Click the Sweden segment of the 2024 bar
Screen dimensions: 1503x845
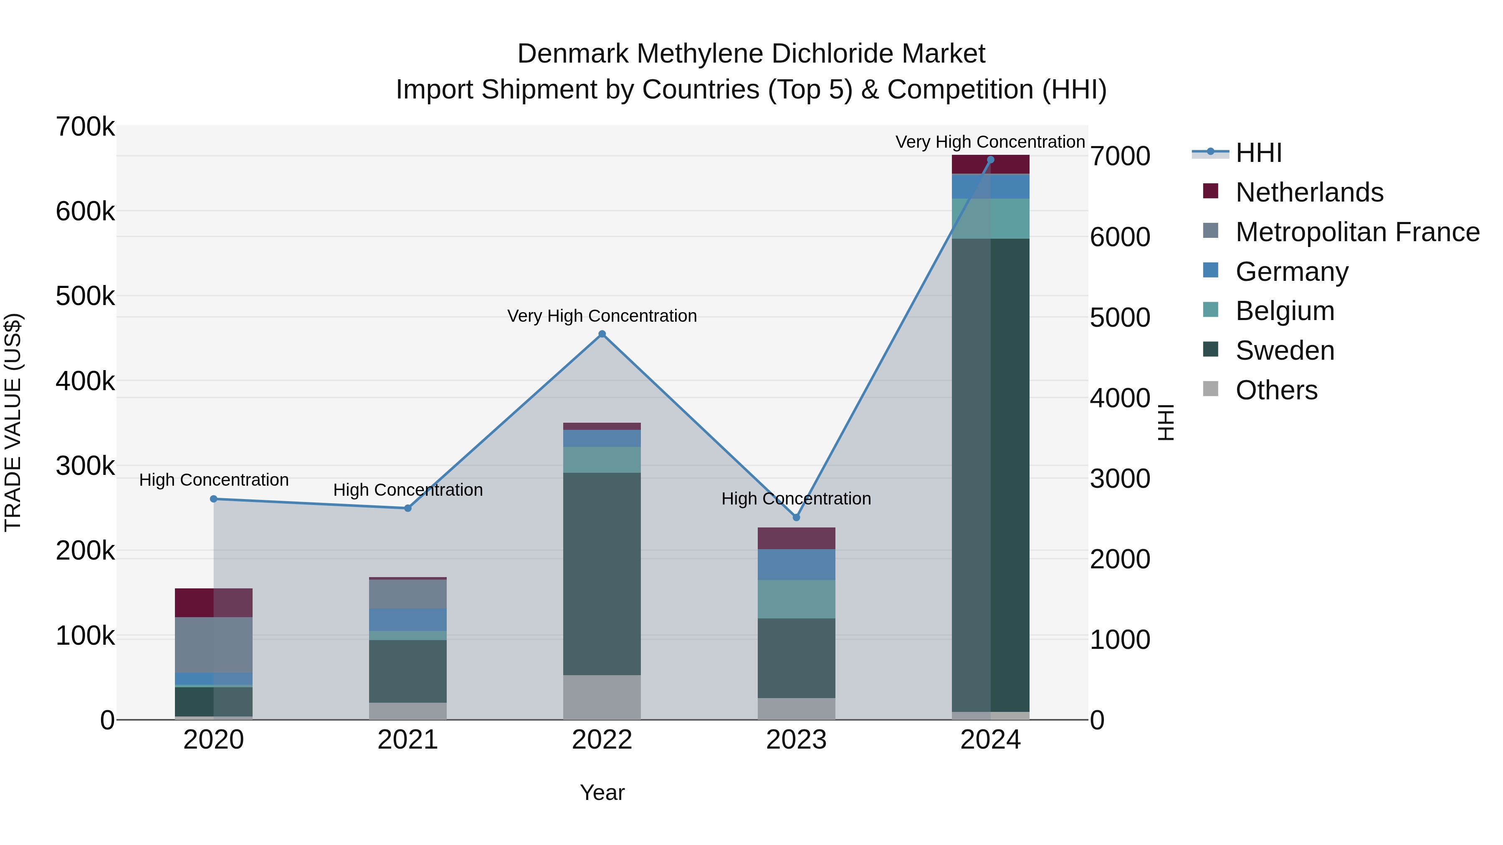990,475
